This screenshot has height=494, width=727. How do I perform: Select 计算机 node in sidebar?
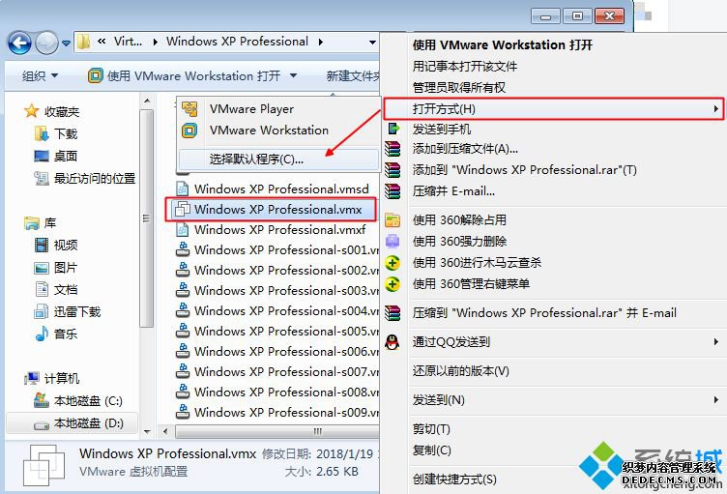click(x=52, y=379)
